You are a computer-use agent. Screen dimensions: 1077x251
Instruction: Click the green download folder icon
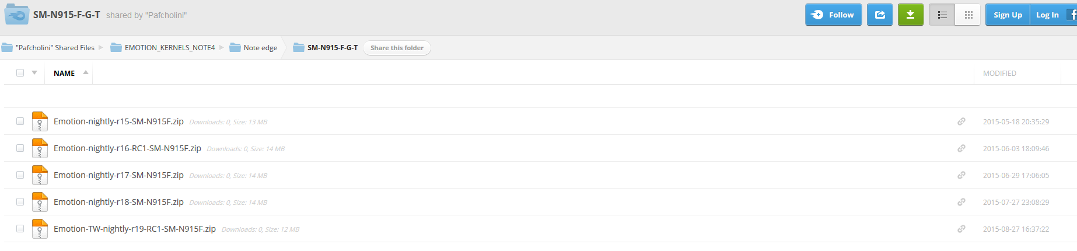point(910,15)
